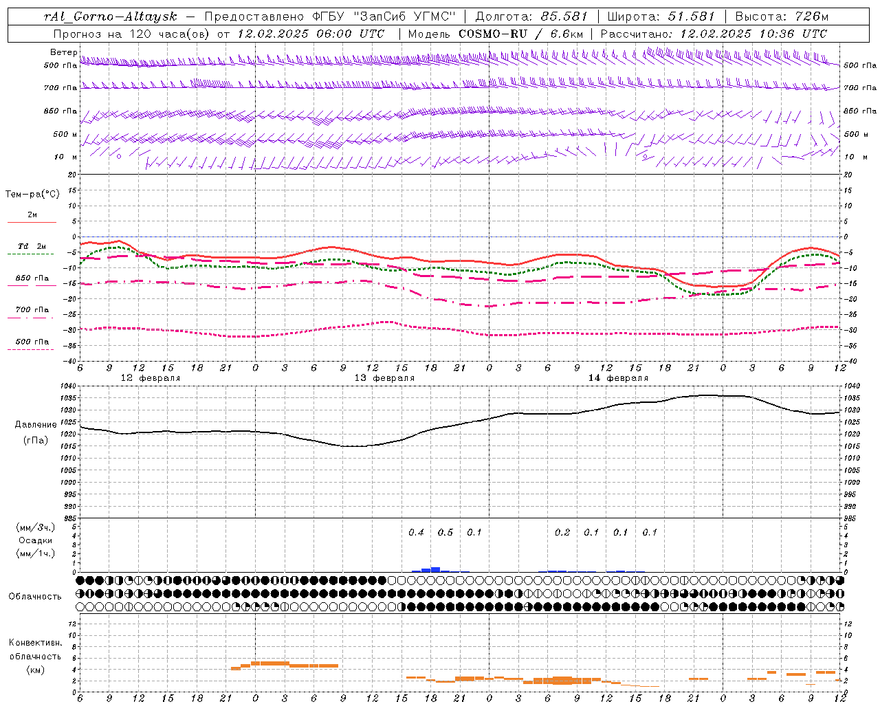Click the left '700 гПа' wind level label
The image size is (880, 704).
pos(60,88)
